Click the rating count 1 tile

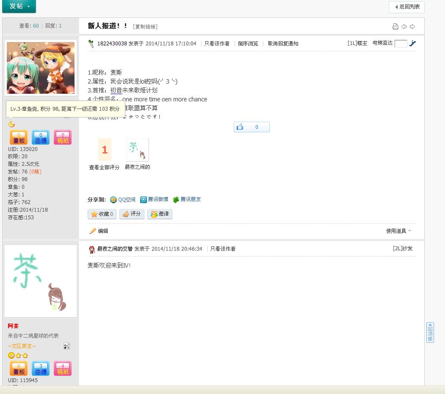(x=105, y=150)
